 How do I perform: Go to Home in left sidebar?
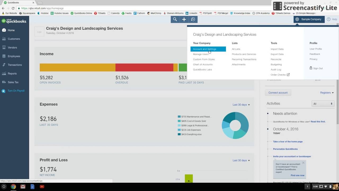(x=11, y=30)
